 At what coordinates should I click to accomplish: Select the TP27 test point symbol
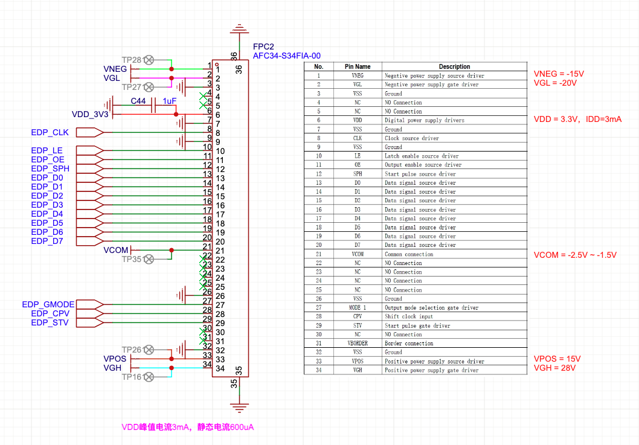point(149,87)
